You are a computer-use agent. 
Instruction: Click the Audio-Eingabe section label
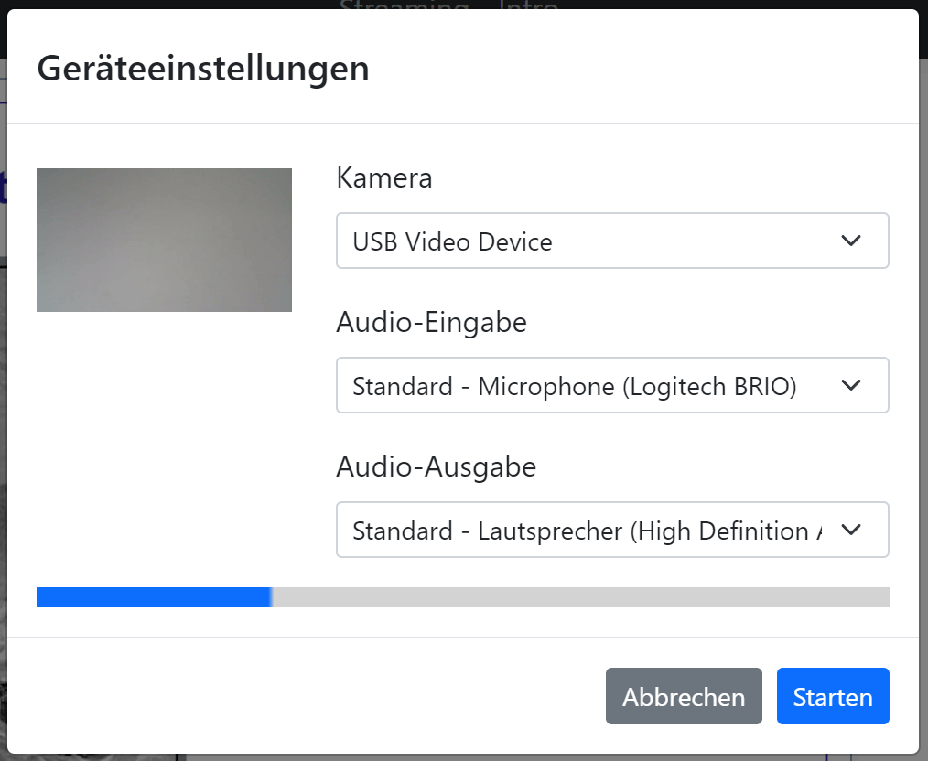(432, 322)
